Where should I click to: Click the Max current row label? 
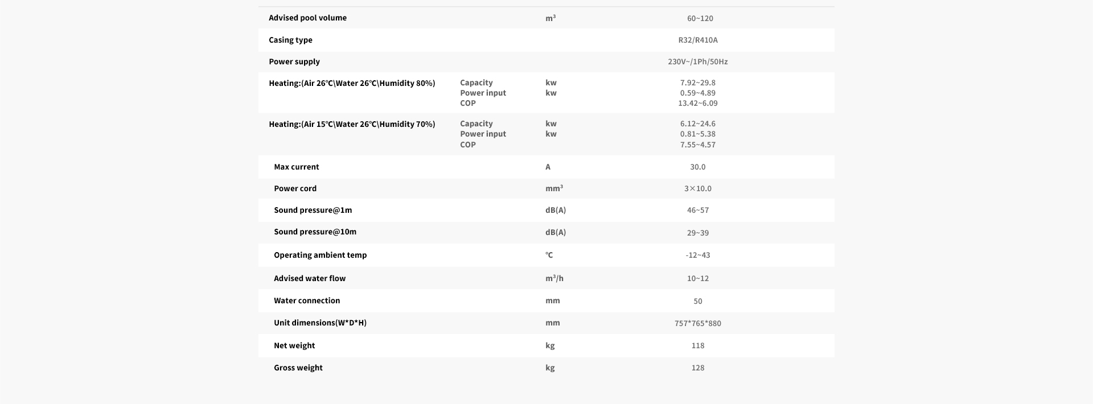(x=297, y=167)
